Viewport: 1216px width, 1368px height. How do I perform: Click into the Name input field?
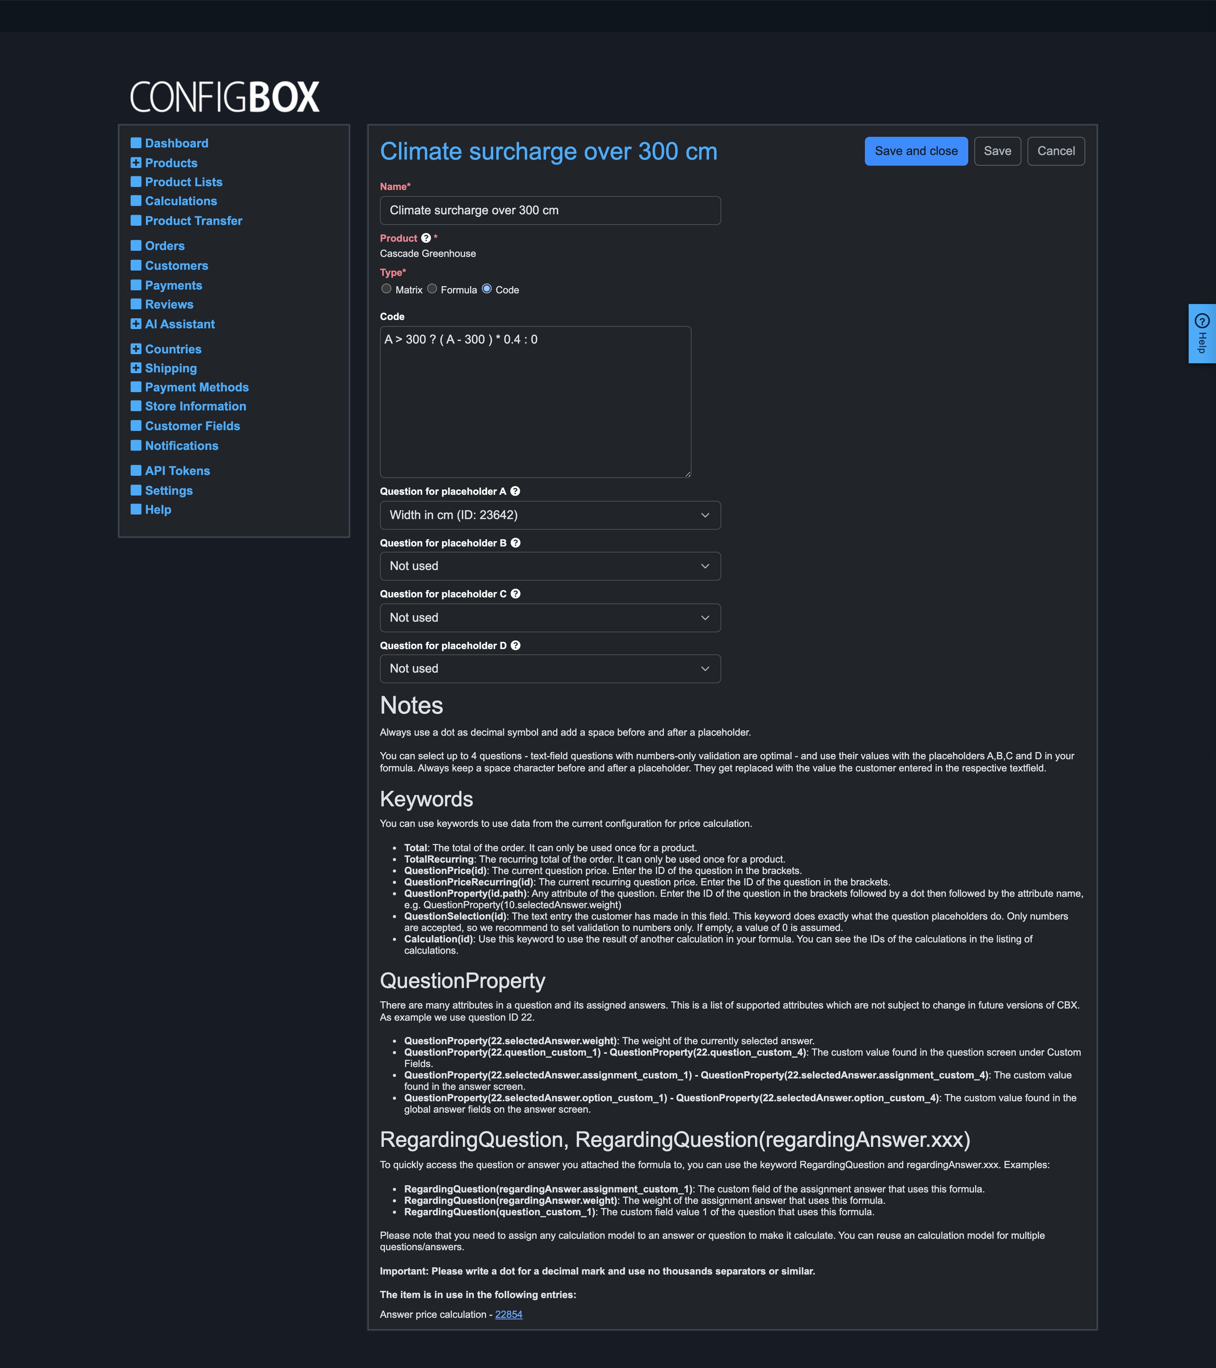pos(550,211)
